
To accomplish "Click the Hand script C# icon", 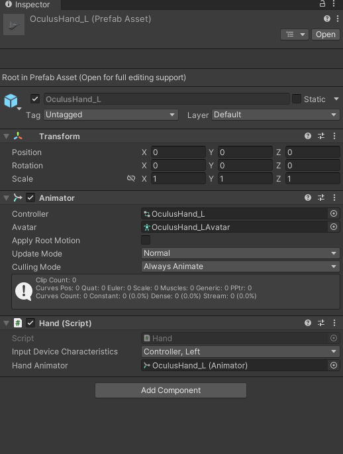I will [18, 323].
